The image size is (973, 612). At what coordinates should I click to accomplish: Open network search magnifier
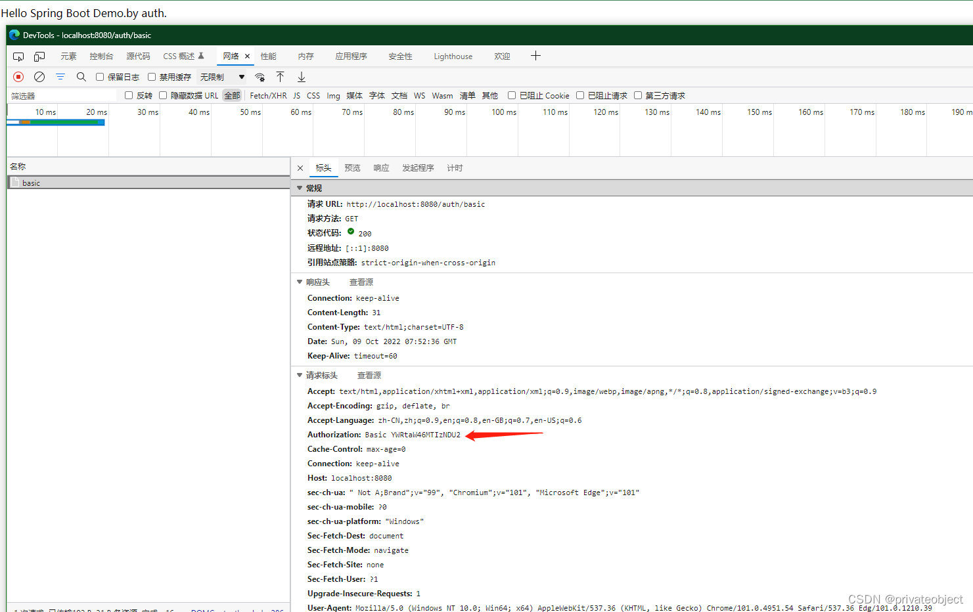(x=81, y=77)
